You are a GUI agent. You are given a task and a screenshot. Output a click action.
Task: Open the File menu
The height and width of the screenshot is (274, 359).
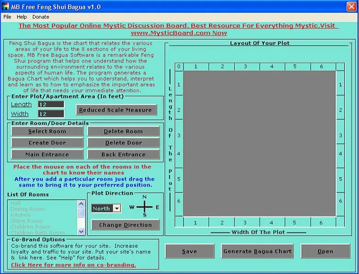pyautogui.click(x=7, y=17)
